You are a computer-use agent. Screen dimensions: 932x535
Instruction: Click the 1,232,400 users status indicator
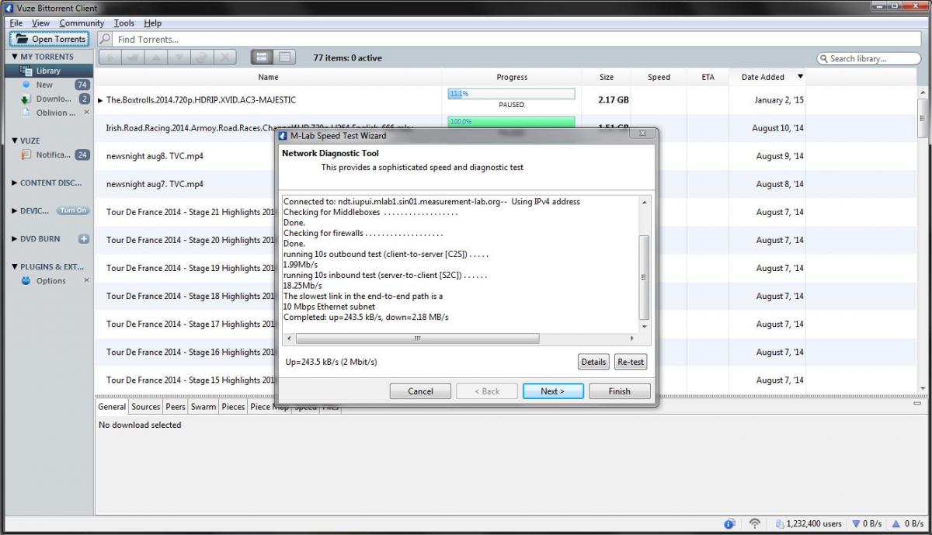pyautogui.click(x=809, y=524)
